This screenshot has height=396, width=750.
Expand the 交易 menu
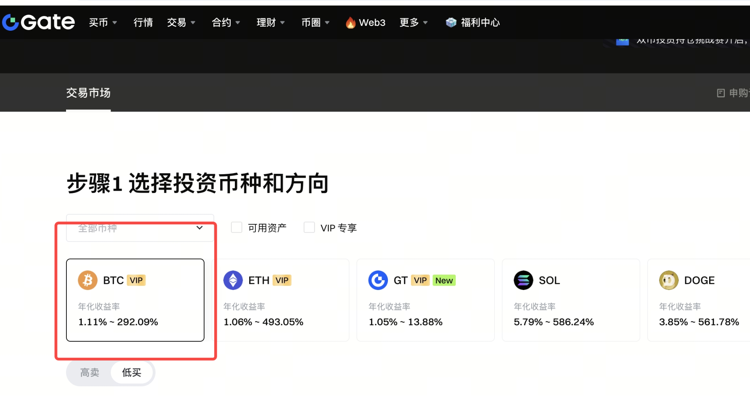(x=181, y=22)
